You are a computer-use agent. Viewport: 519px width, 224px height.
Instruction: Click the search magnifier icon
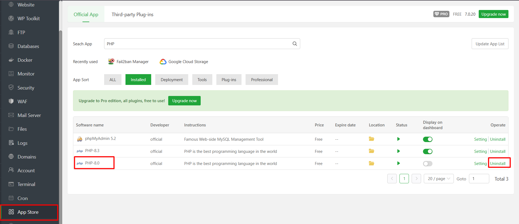[x=295, y=44]
